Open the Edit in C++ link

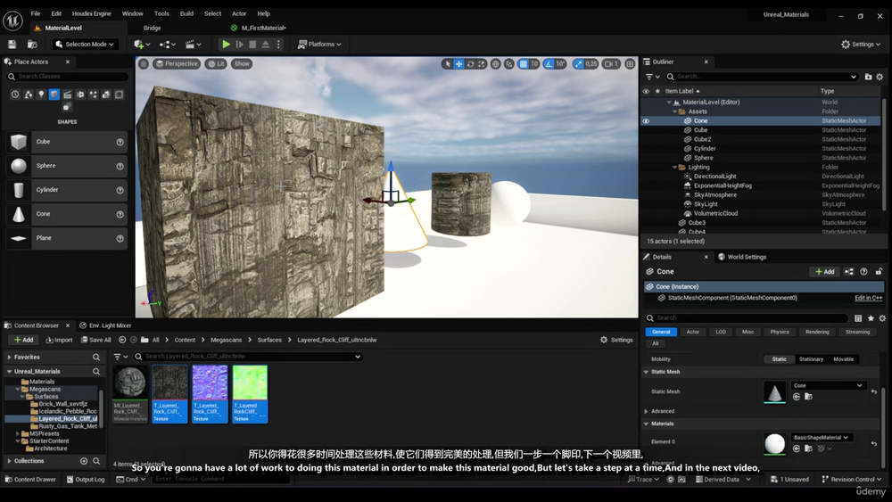[868, 298]
